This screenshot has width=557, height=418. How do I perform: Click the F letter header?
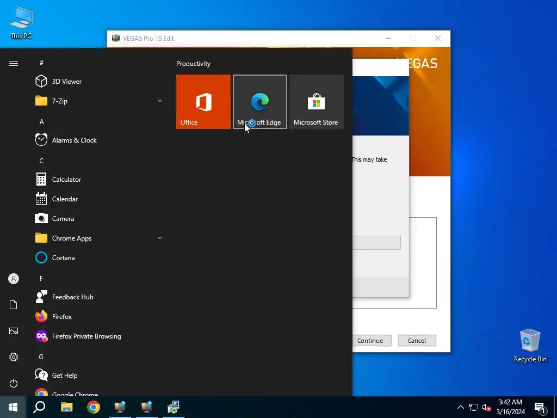coord(41,278)
